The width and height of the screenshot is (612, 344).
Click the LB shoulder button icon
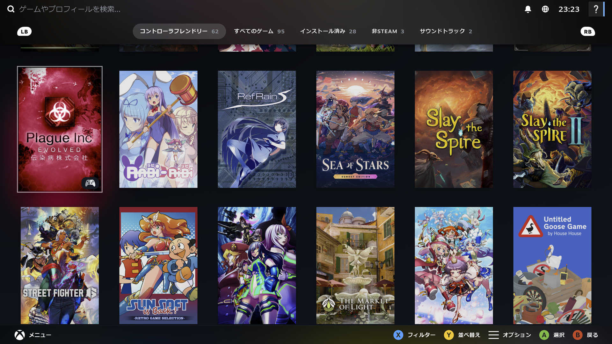pyautogui.click(x=24, y=32)
